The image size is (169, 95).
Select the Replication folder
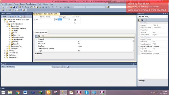tap(12, 55)
